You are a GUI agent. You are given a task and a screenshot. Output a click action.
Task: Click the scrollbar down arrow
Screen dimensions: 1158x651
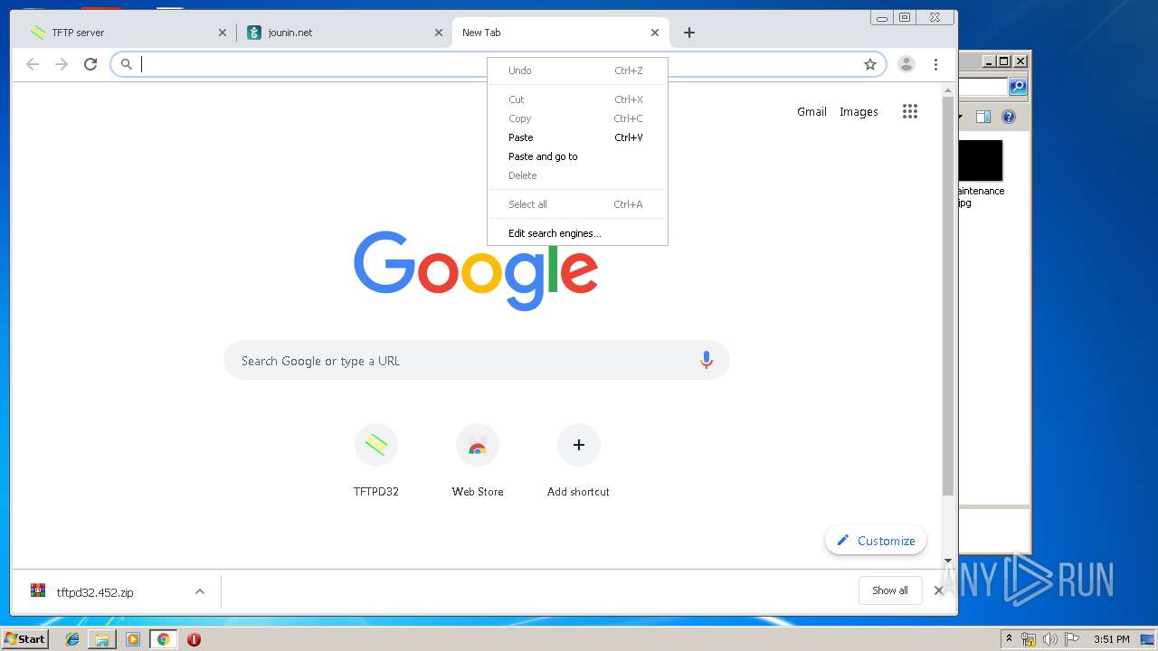(948, 561)
